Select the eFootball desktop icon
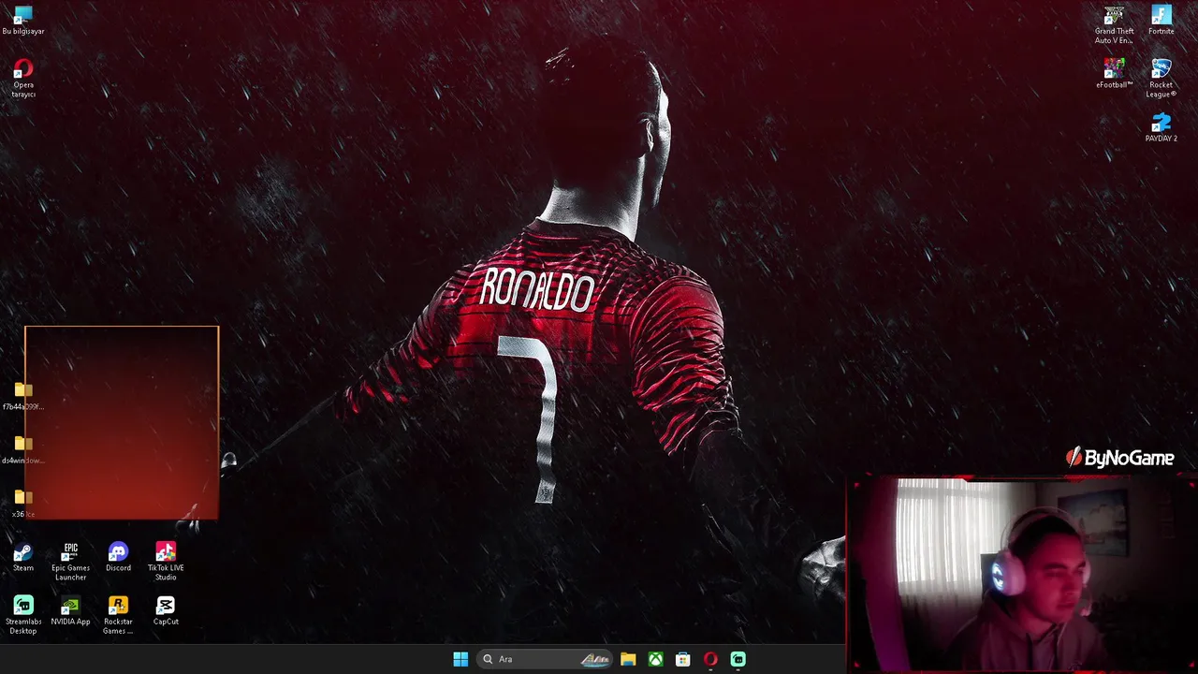Screen dimensions: 1198x674 pos(1114,74)
